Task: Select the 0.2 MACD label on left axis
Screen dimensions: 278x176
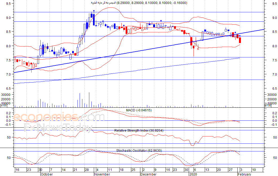Action: pos(8,113)
